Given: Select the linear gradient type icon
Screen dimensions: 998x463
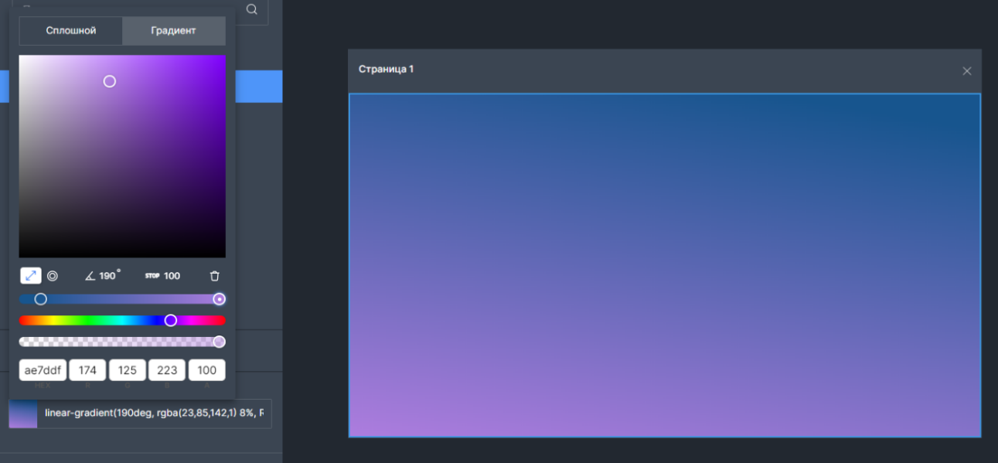Looking at the screenshot, I should click(x=31, y=276).
